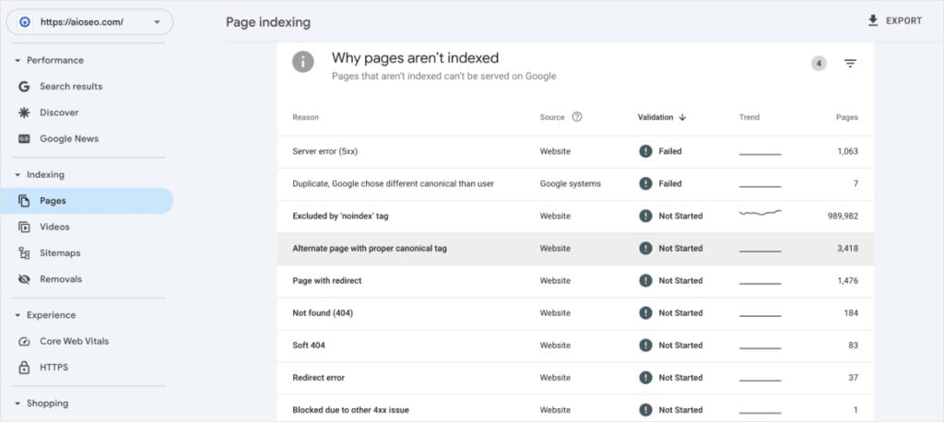Viewport: 944px width, 422px height.
Task: Click the Google G icon for Search results
Action: [24, 86]
